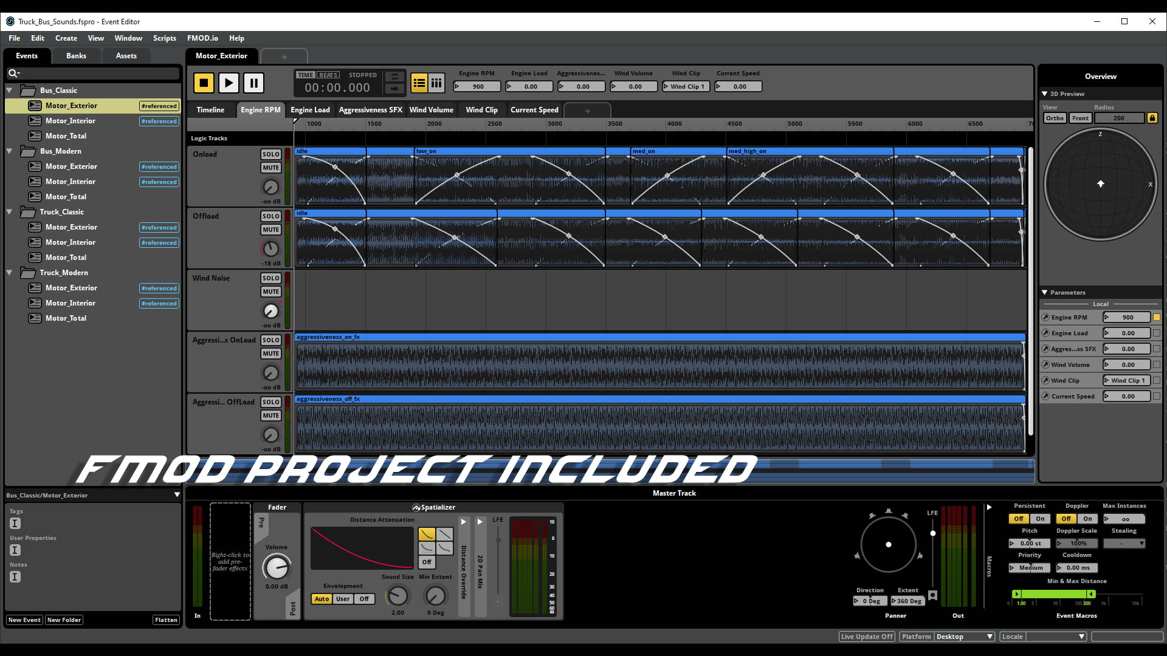Solo the Onload track
Screen dimensions: 1167x656
click(x=271, y=154)
